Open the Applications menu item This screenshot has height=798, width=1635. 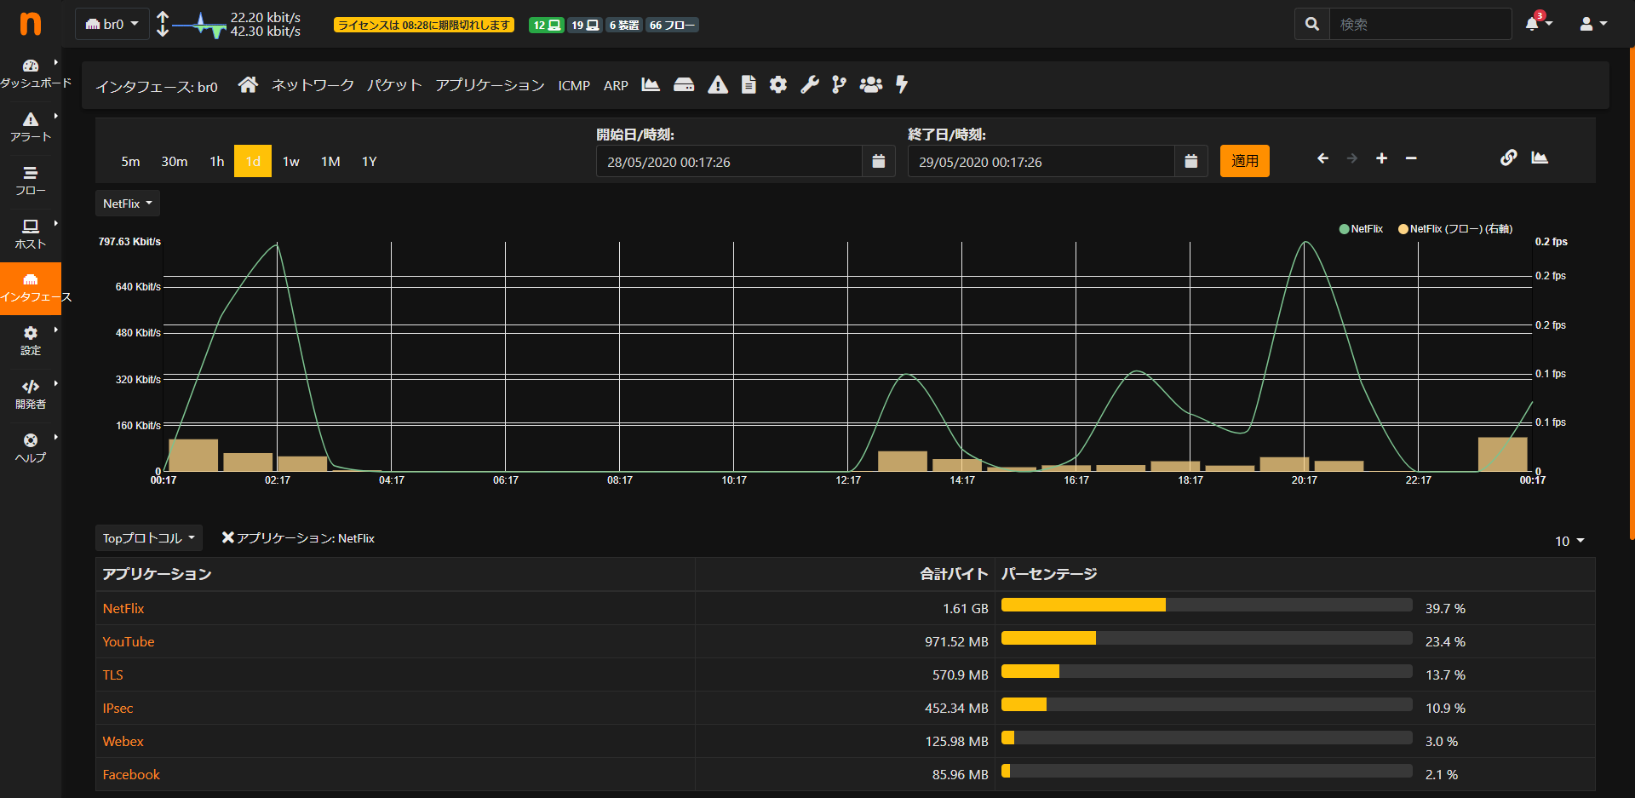point(490,85)
